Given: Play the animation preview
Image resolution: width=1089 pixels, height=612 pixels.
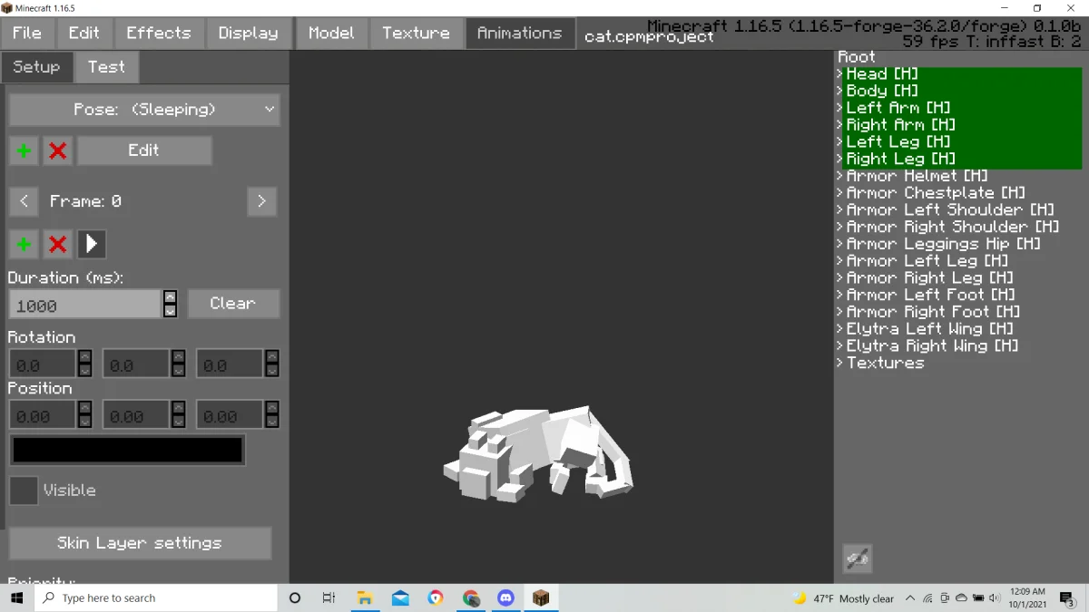Looking at the screenshot, I should (92, 244).
